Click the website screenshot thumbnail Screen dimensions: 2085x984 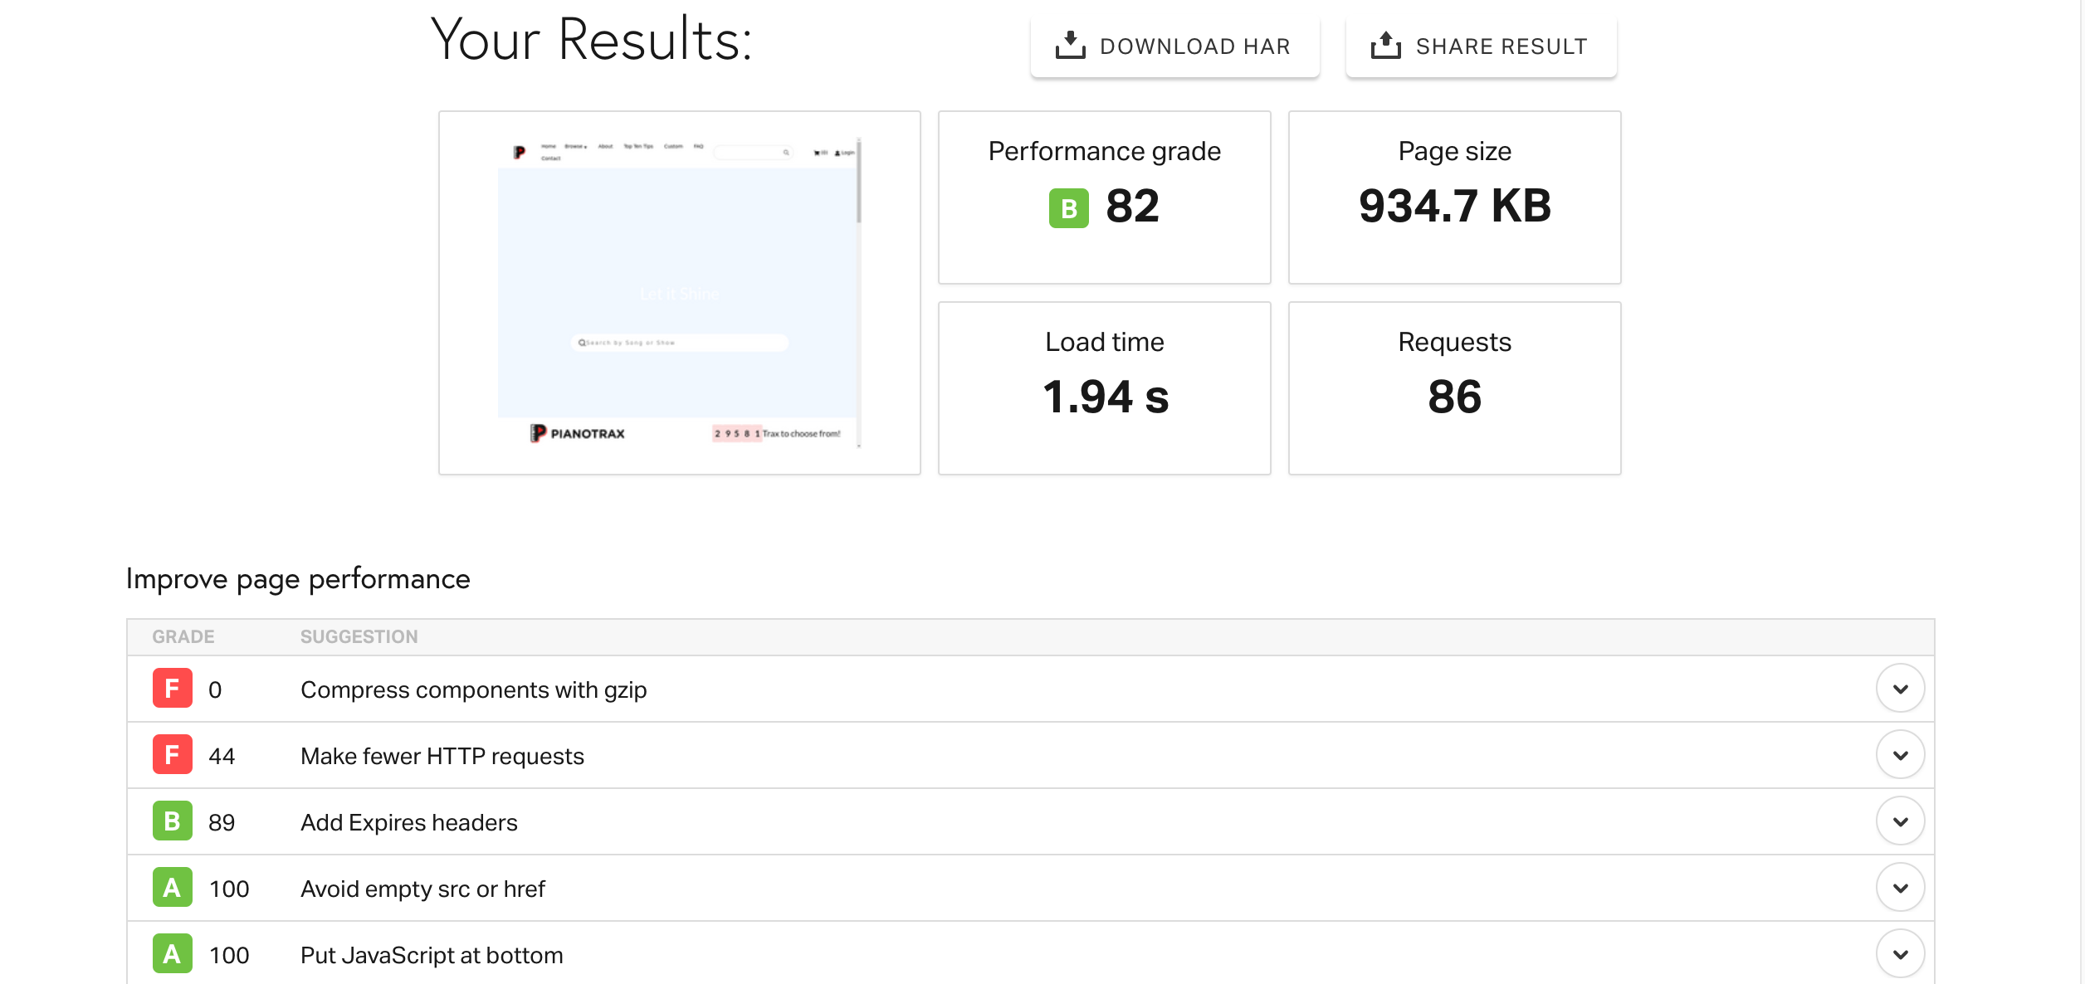679,293
